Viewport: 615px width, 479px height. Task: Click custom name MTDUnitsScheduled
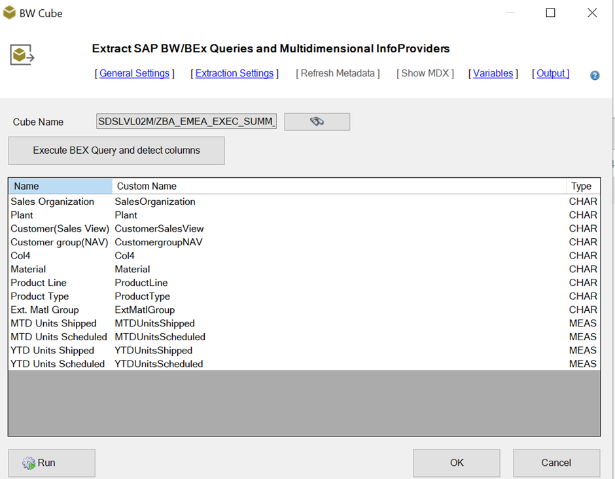[x=160, y=337]
